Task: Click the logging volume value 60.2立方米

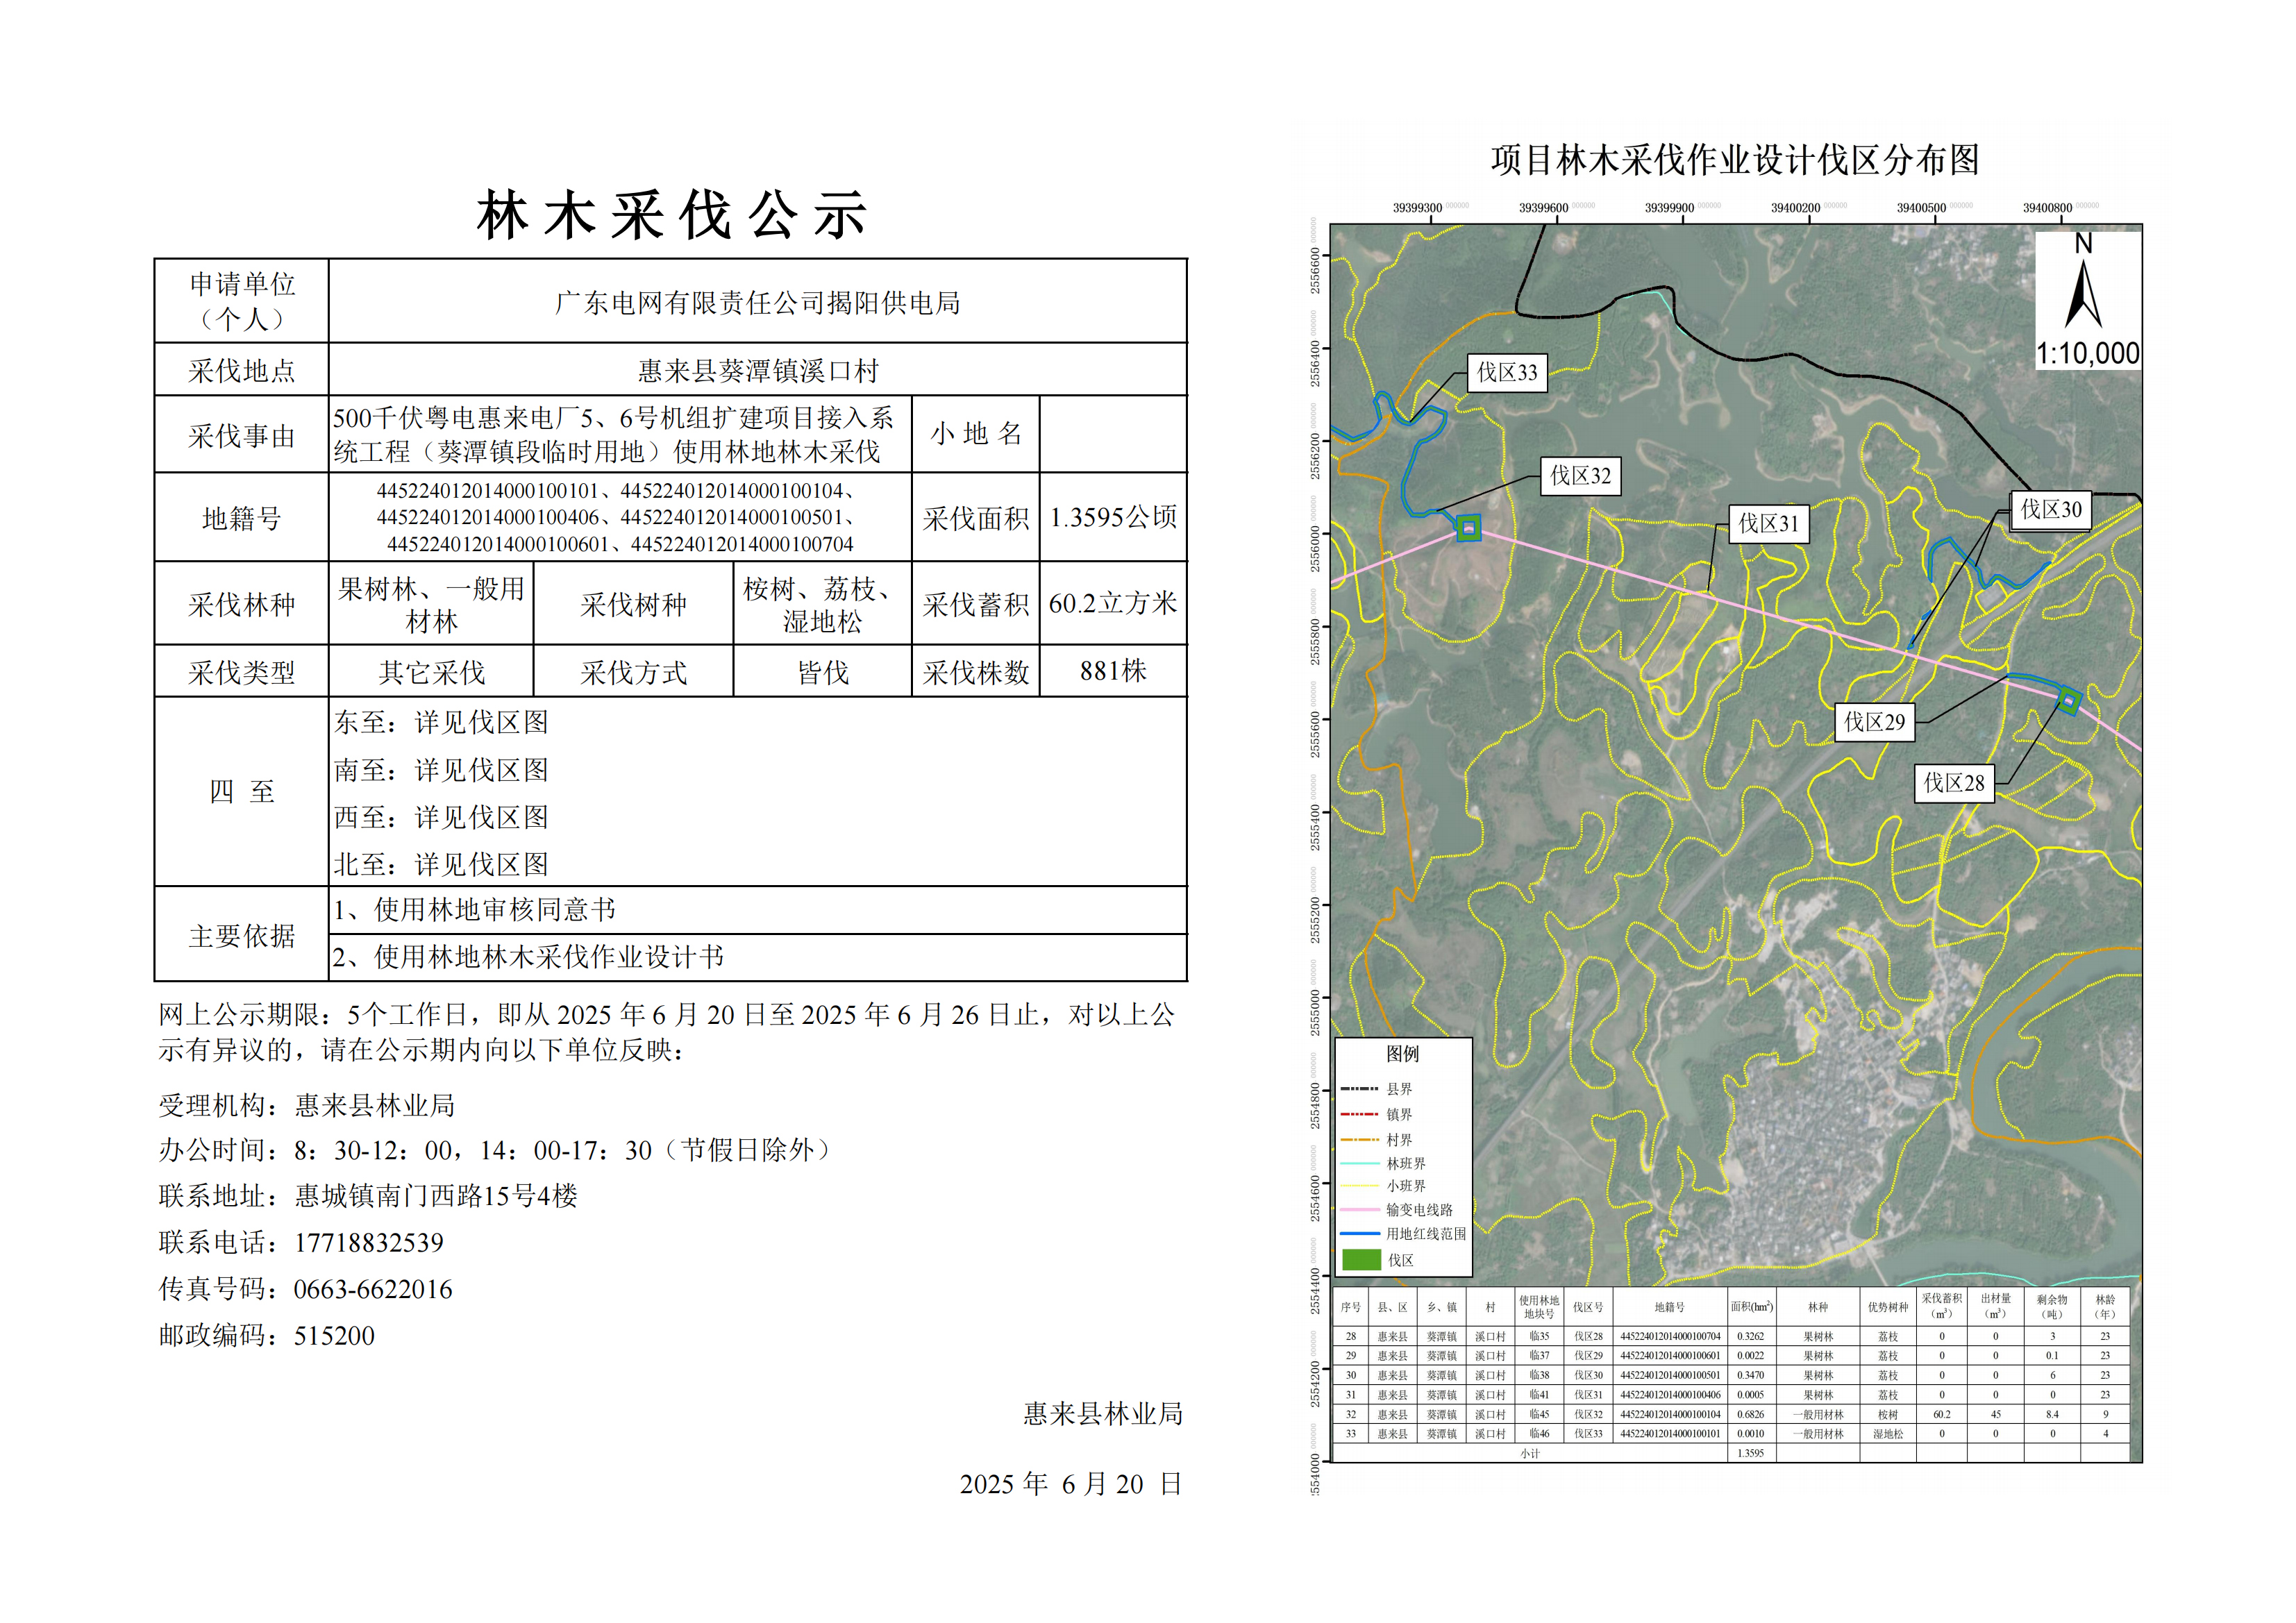Action: tap(1113, 603)
